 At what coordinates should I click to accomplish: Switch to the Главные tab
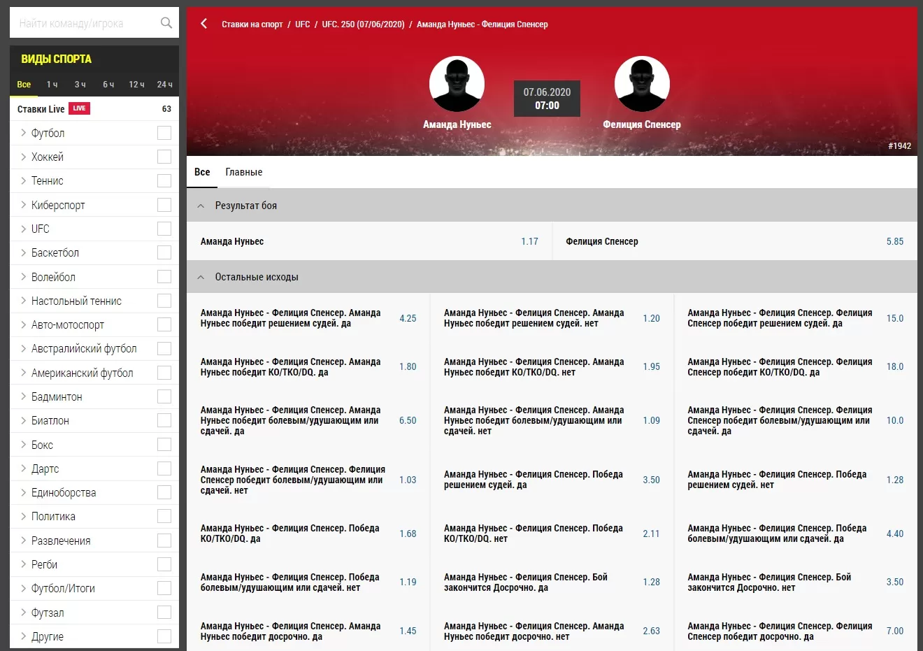[243, 172]
